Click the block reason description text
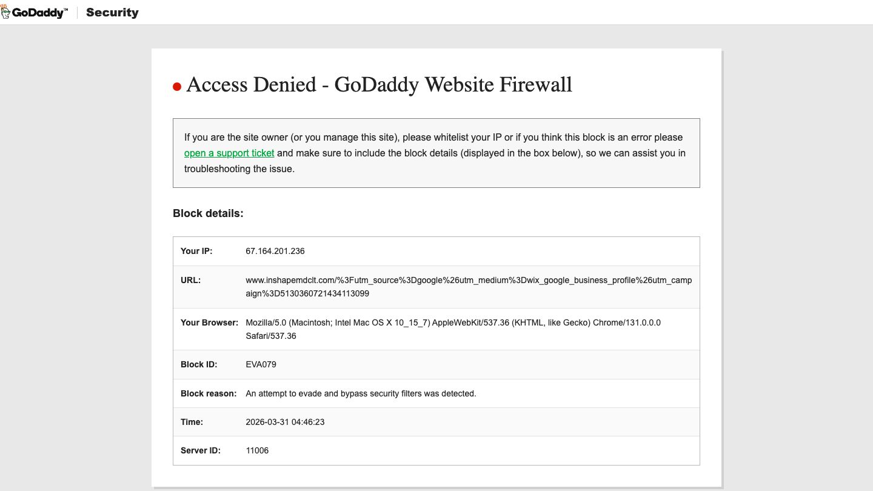Screen dimensions: 873x491 [x=361, y=393]
